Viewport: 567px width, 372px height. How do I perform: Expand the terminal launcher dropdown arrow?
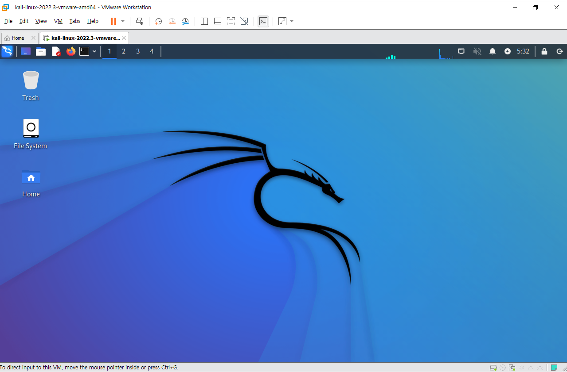coord(94,51)
